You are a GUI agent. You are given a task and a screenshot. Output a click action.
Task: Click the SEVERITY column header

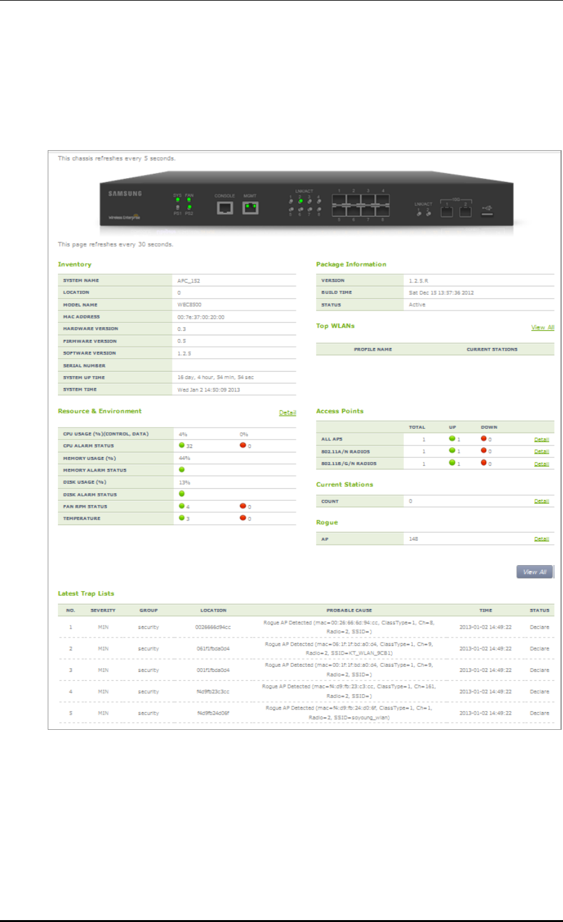coord(103,610)
